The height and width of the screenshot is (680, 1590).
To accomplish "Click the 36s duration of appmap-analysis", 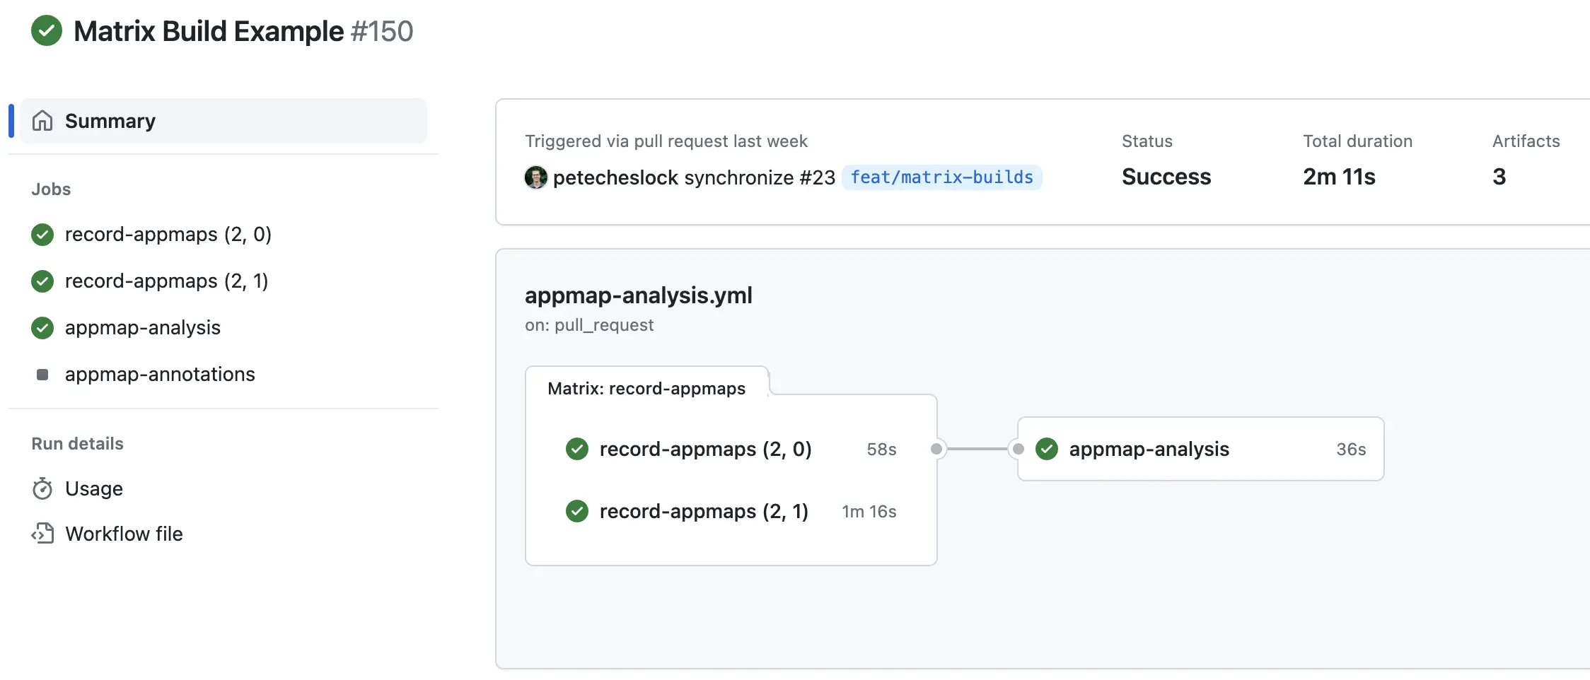I will [1351, 450].
